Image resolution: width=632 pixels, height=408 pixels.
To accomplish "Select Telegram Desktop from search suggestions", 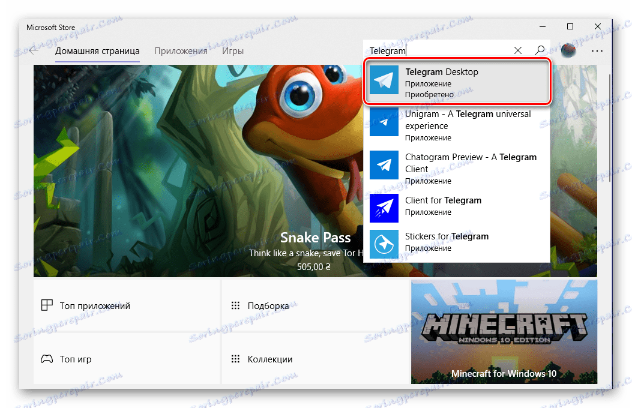I will (457, 82).
